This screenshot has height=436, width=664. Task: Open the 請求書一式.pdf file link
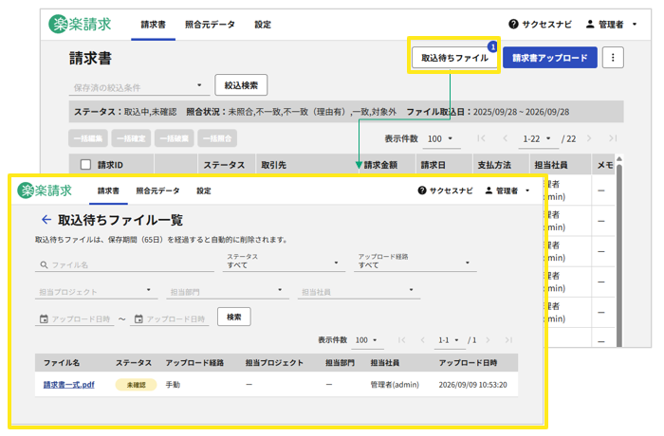point(68,385)
